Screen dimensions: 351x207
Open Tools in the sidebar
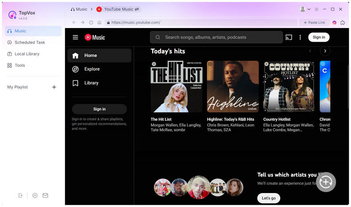point(33,66)
